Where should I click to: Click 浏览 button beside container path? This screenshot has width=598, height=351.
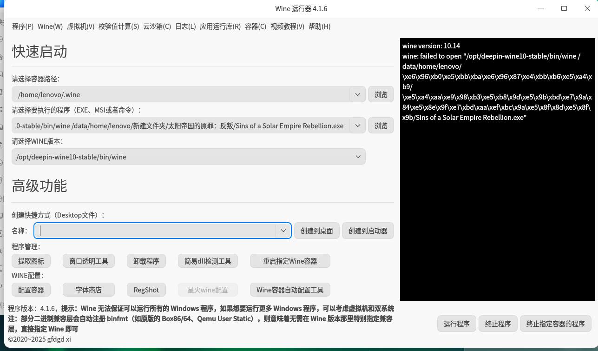(x=381, y=94)
